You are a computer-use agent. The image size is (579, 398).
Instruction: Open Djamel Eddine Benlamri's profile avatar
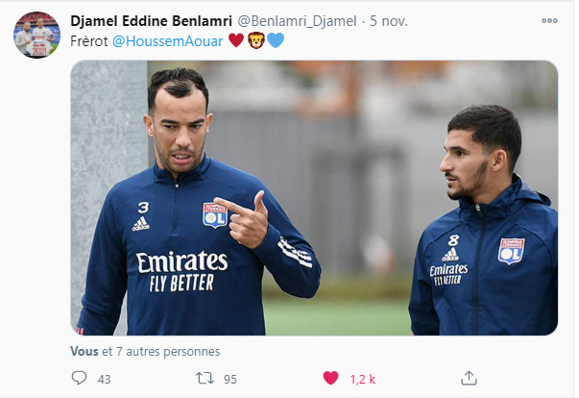(36, 35)
